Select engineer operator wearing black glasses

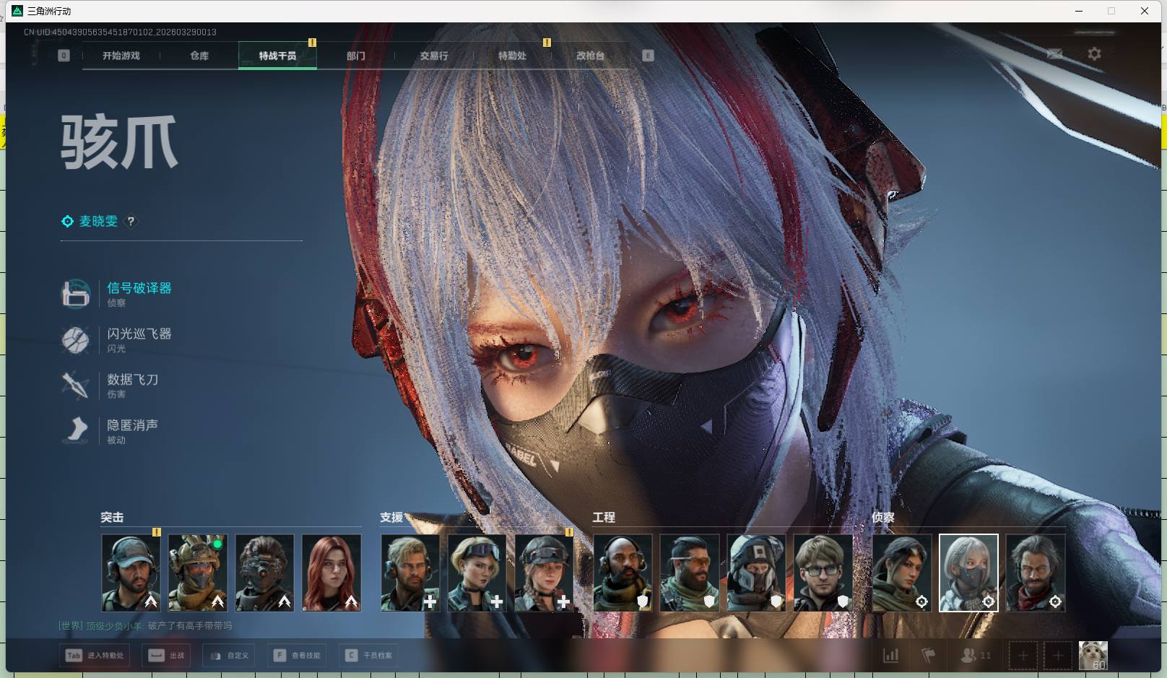coord(823,573)
